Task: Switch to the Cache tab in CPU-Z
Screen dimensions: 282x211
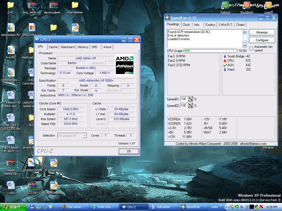Action: point(53,47)
